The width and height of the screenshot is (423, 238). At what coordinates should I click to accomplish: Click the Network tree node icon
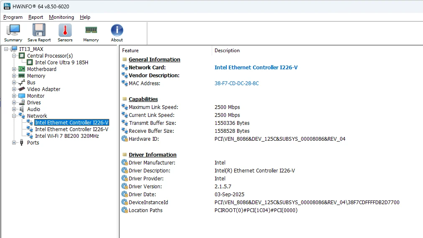[x=22, y=116]
